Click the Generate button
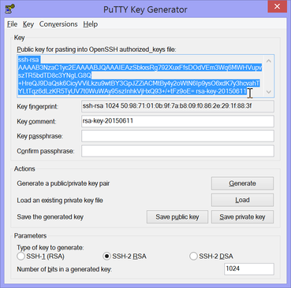Image resolution: width=291 pixels, height=288 pixels. tap(242, 183)
